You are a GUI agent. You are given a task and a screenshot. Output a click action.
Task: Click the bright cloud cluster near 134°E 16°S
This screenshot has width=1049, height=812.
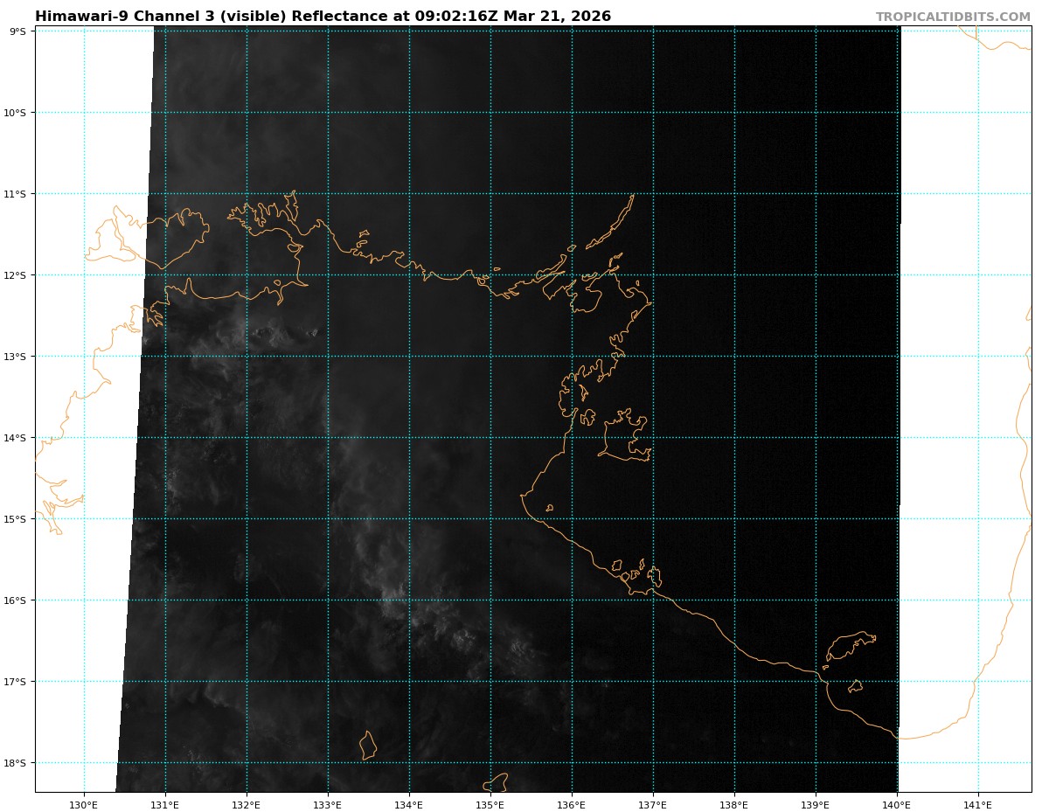(x=395, y=594)
